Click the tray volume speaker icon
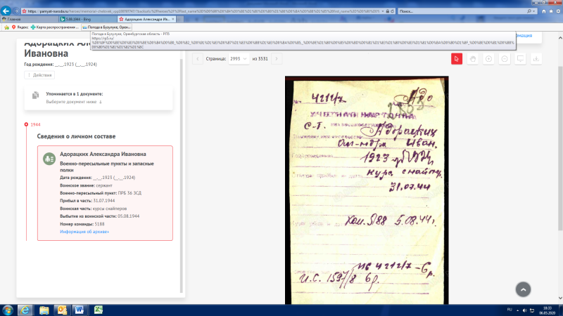This screenshot has height=316, width=563. (x=524, y=310)
